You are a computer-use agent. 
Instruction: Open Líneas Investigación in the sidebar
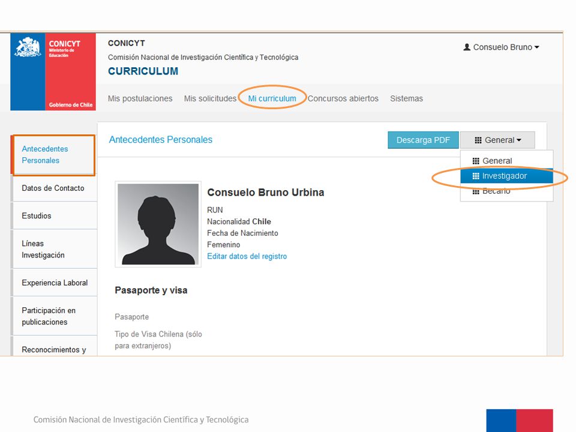[x=55, y=249]
